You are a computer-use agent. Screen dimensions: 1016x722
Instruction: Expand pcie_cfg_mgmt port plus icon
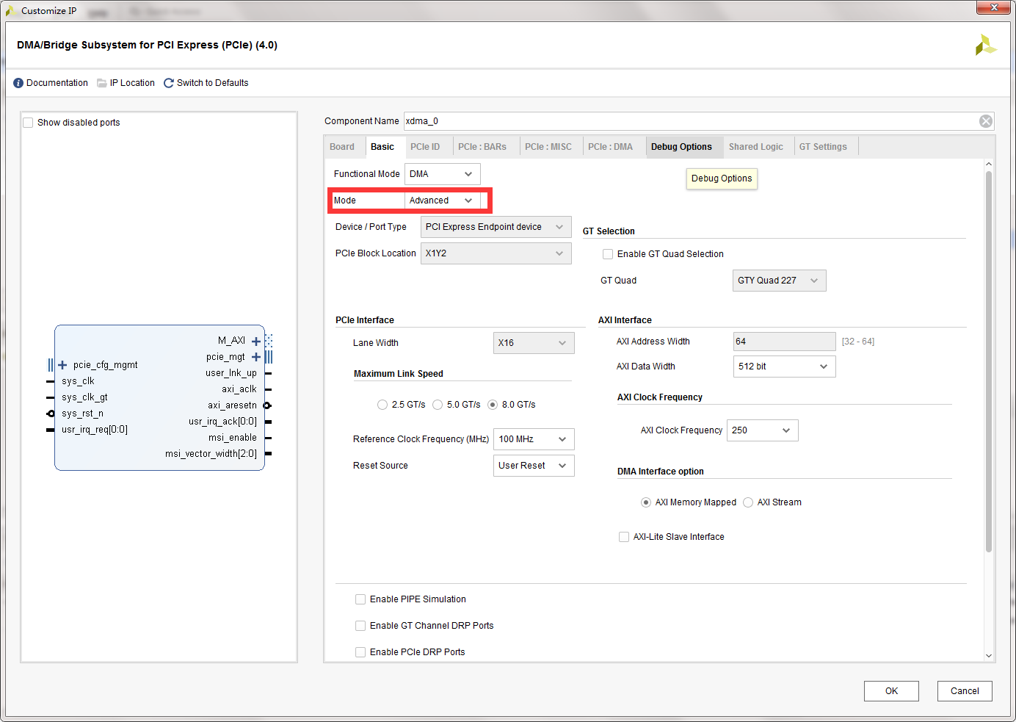pyautogui.click(x=62, y=365)
